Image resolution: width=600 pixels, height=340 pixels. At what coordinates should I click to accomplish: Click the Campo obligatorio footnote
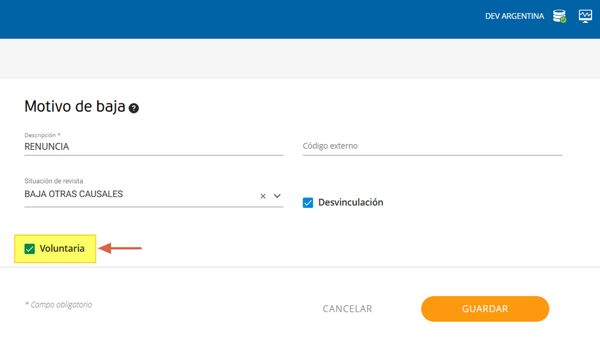click(x=58, y=305)
